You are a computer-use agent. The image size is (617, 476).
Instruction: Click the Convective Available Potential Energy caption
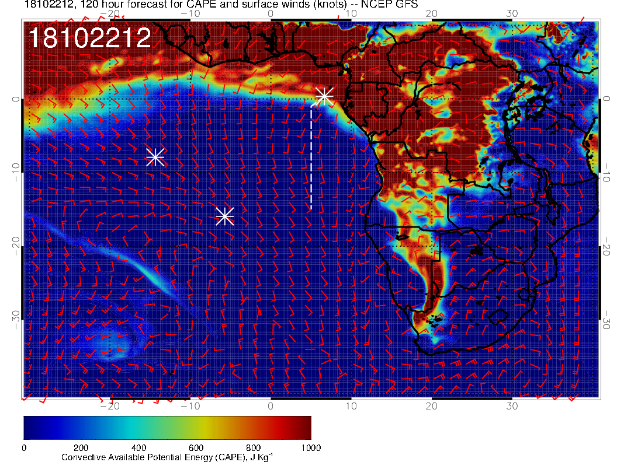pos(167,459)
